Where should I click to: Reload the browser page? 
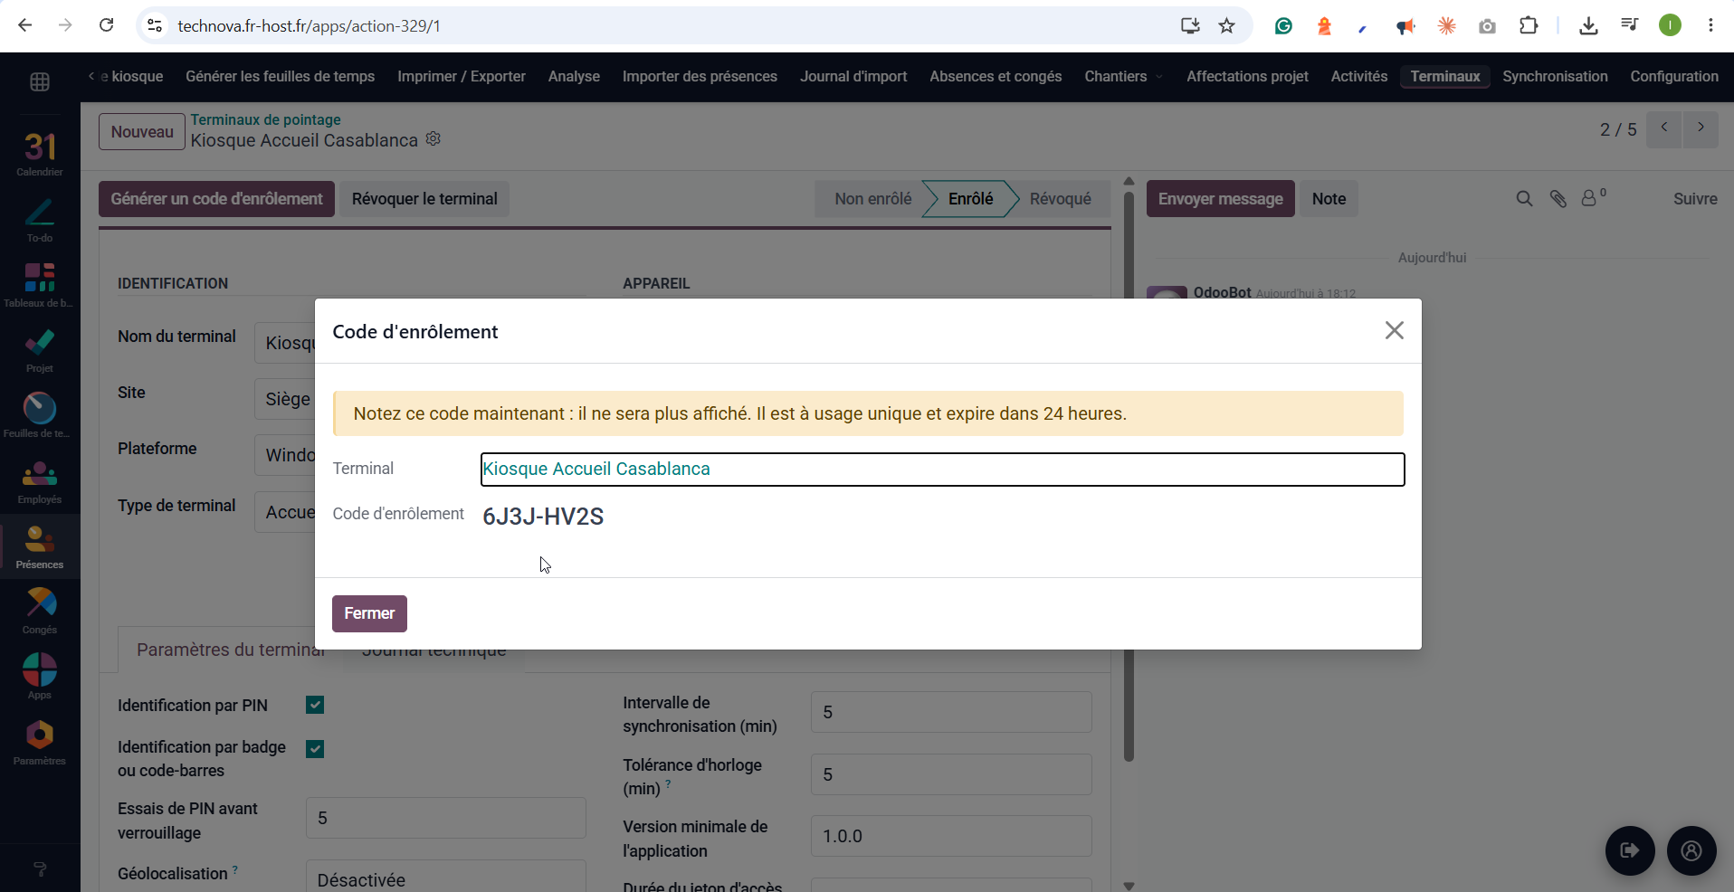point(106,25)
